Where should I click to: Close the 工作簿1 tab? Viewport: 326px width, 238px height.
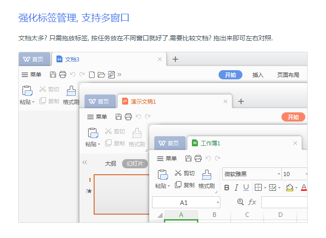[x=295, y=143]
